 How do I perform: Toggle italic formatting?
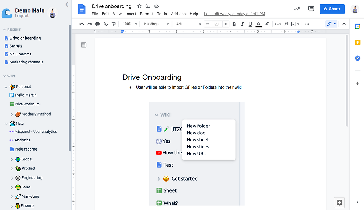(242, 24)
